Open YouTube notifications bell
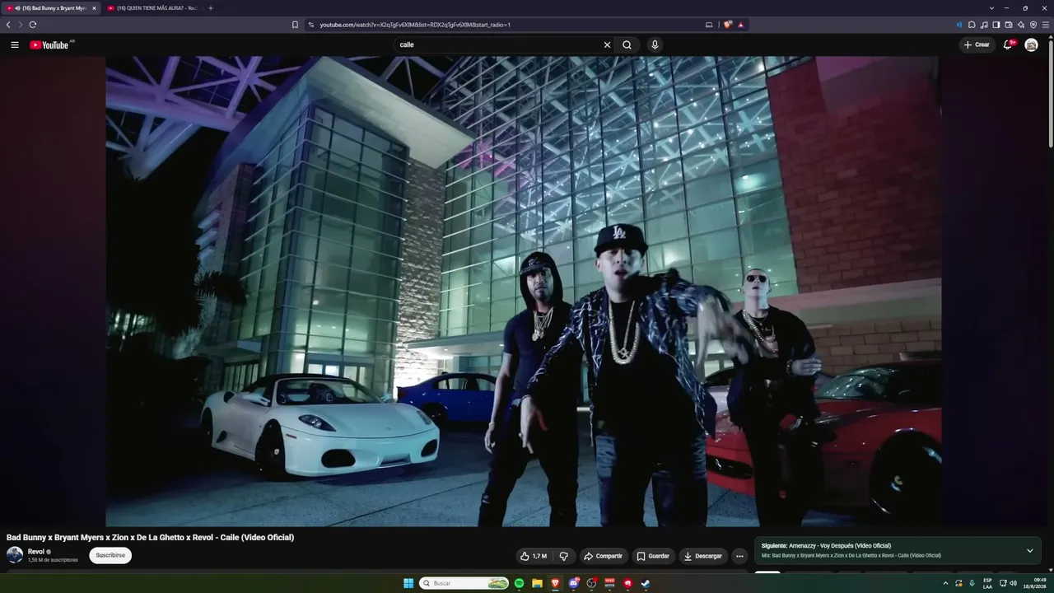The image size is (1054, 593). coord(1007,44)
